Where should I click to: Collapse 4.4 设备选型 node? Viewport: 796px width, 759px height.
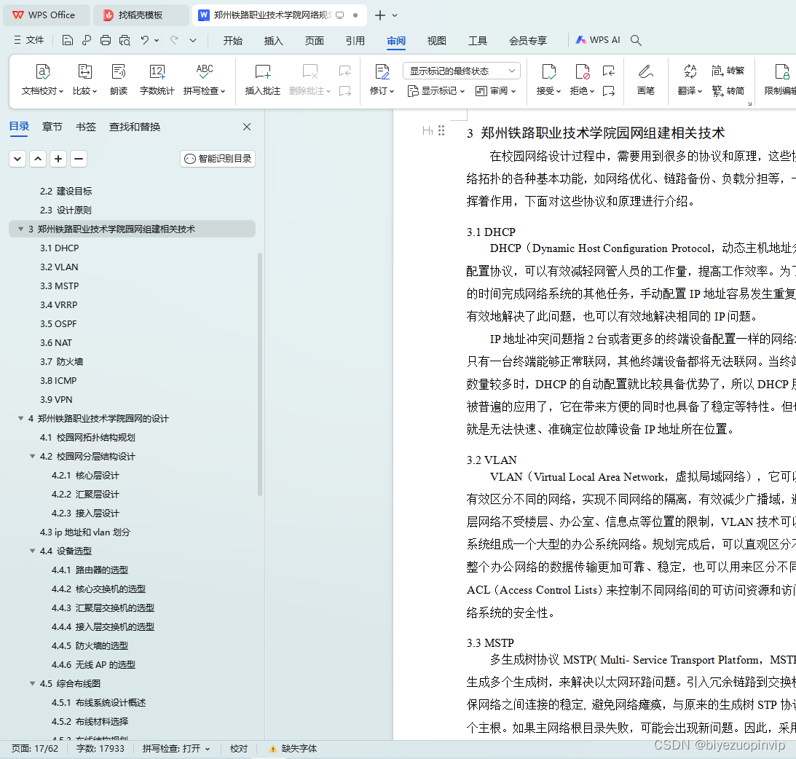[33, 551]
